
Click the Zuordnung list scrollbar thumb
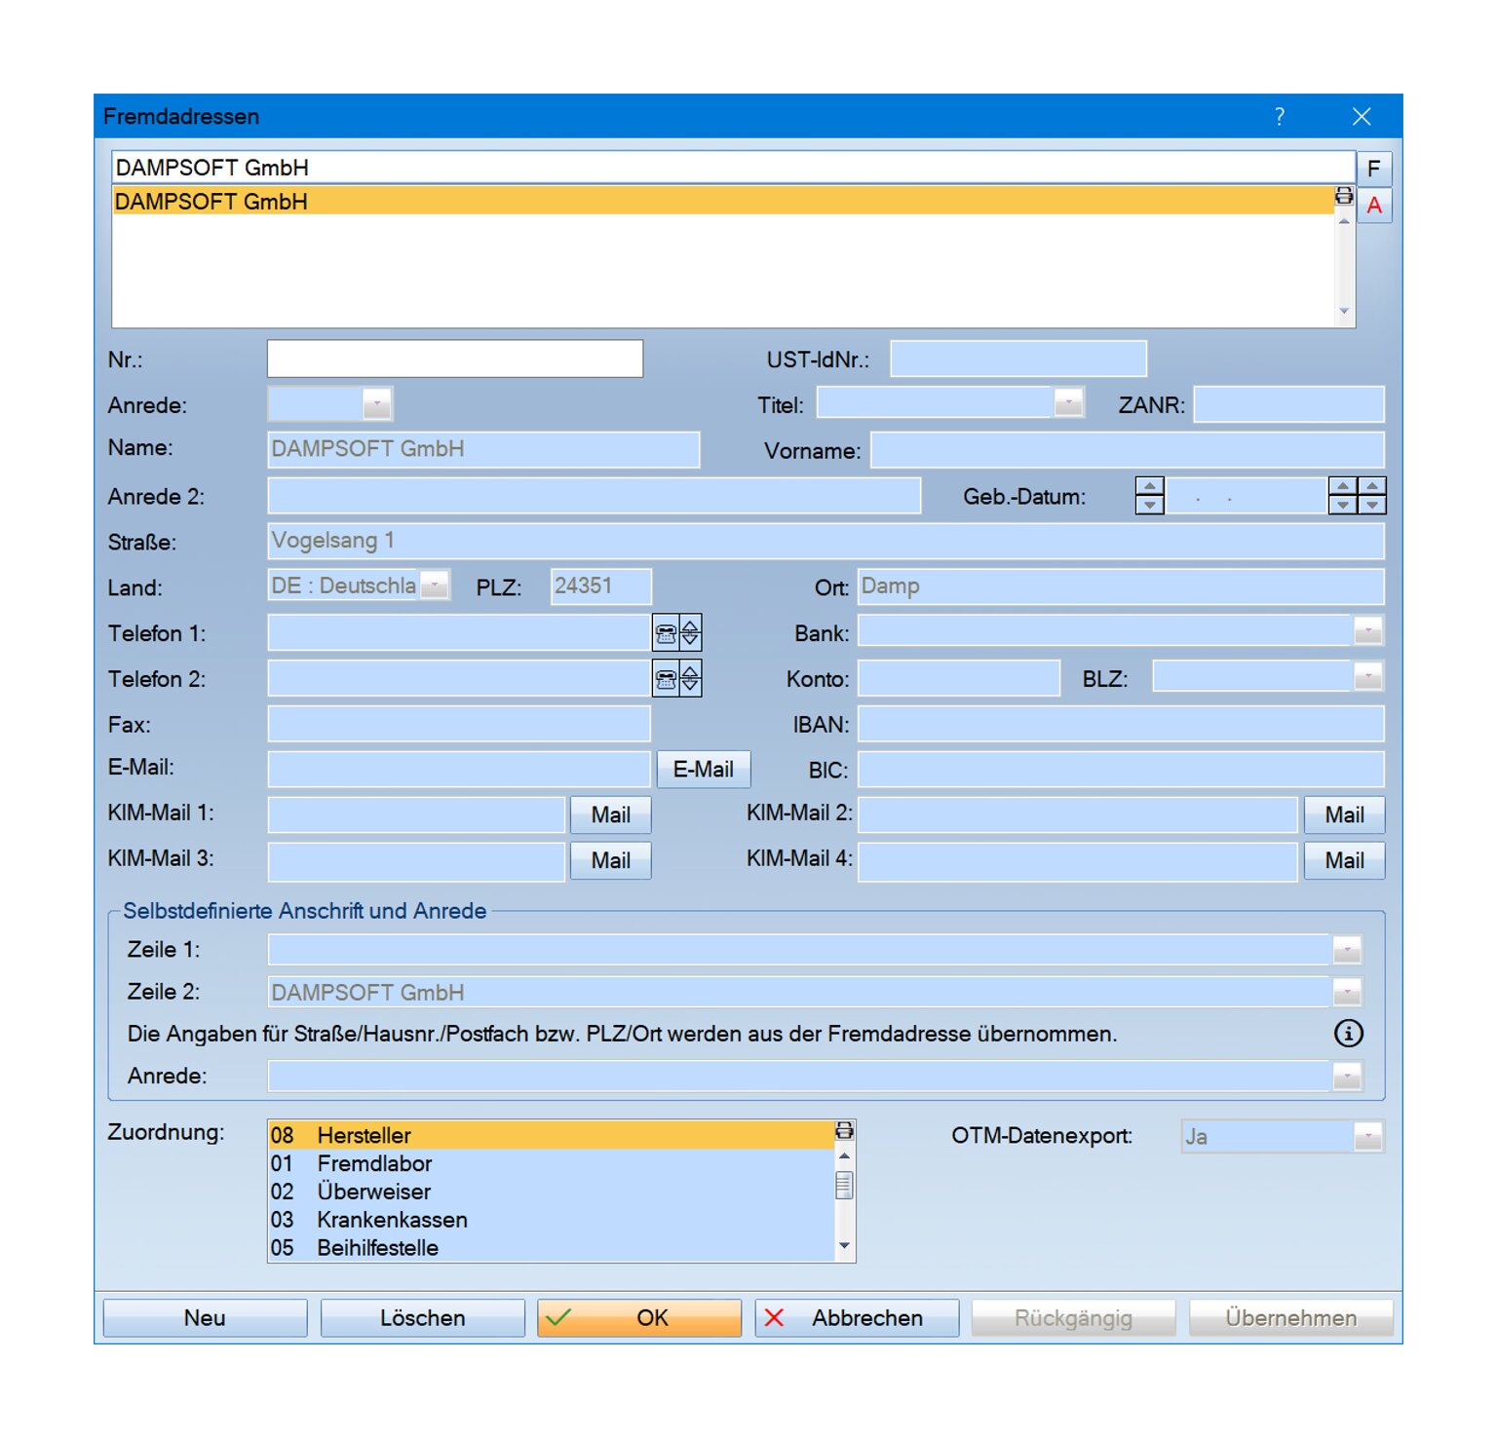[x=844, y=1185]
